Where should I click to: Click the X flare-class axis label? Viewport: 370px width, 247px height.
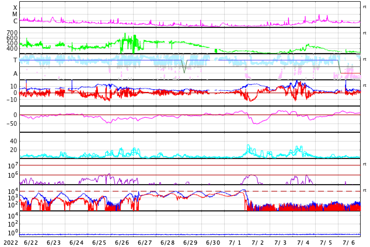(15, 8)
